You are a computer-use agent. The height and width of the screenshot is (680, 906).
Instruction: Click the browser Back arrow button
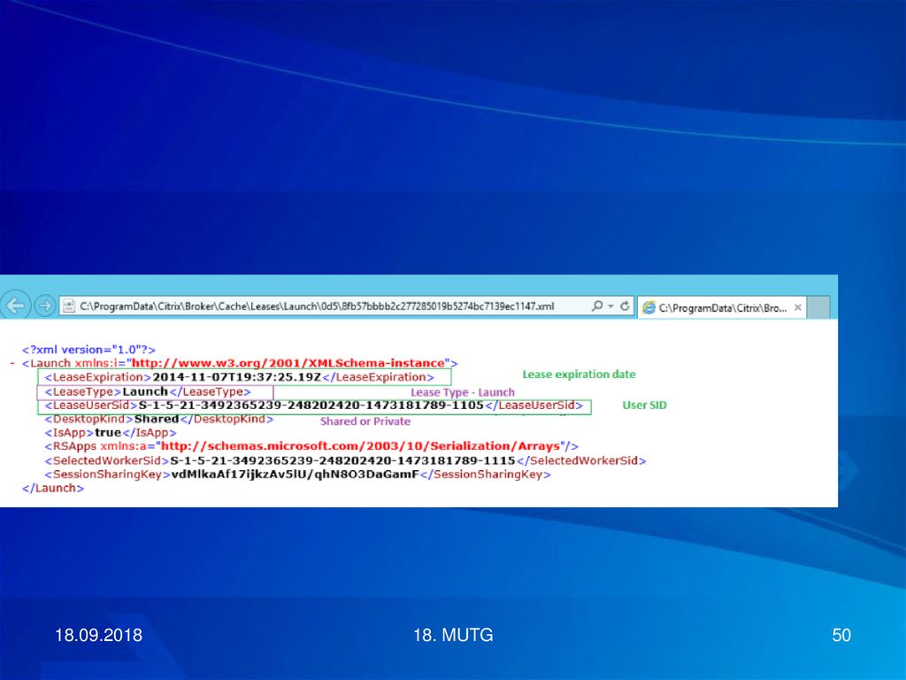[15, 305]
